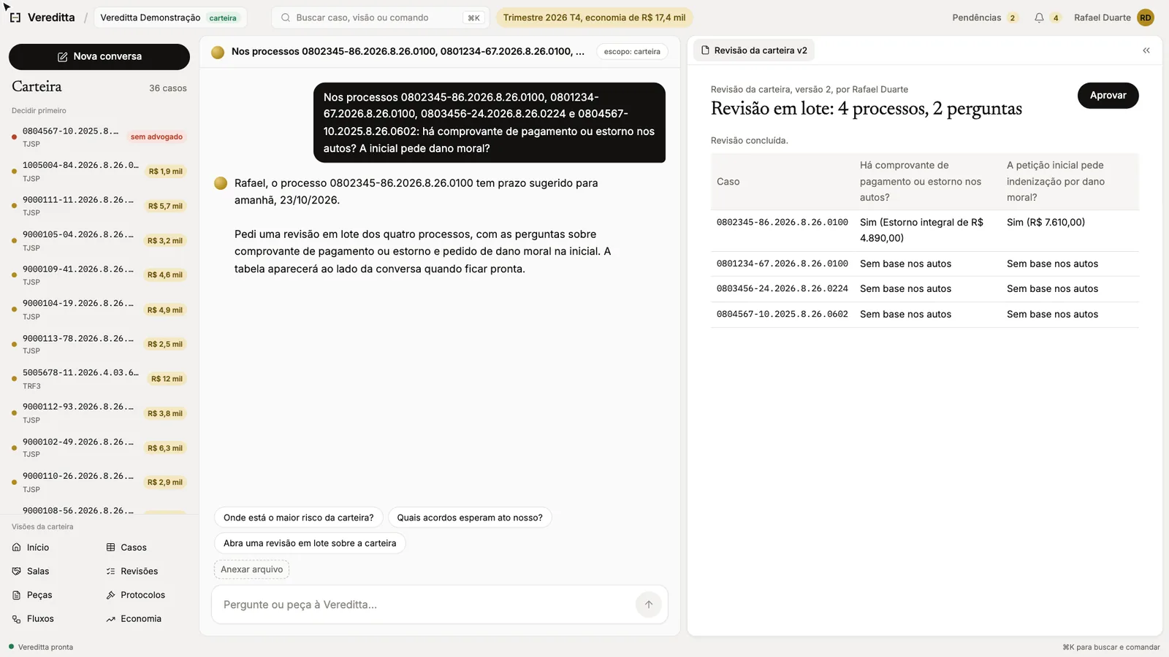Click the conversation title avatar dot
This screenshot has width=1169, height=657.
coord(218,52)
